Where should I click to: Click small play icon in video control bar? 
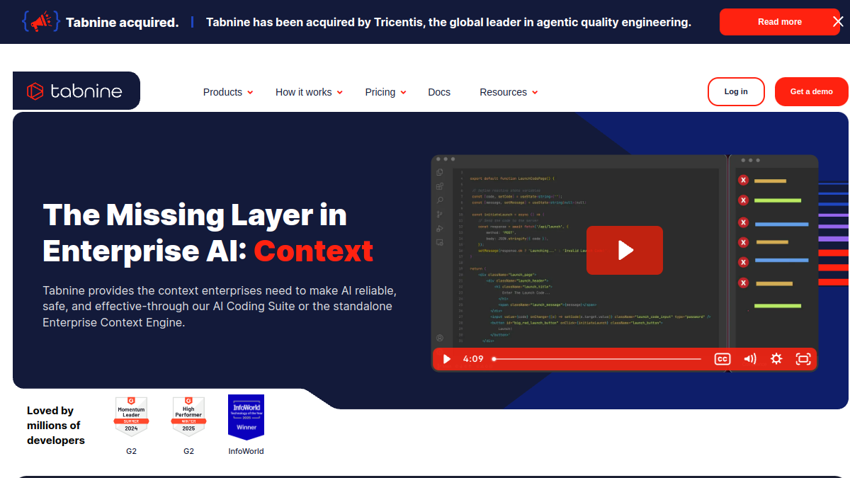(x=447, y=359)
